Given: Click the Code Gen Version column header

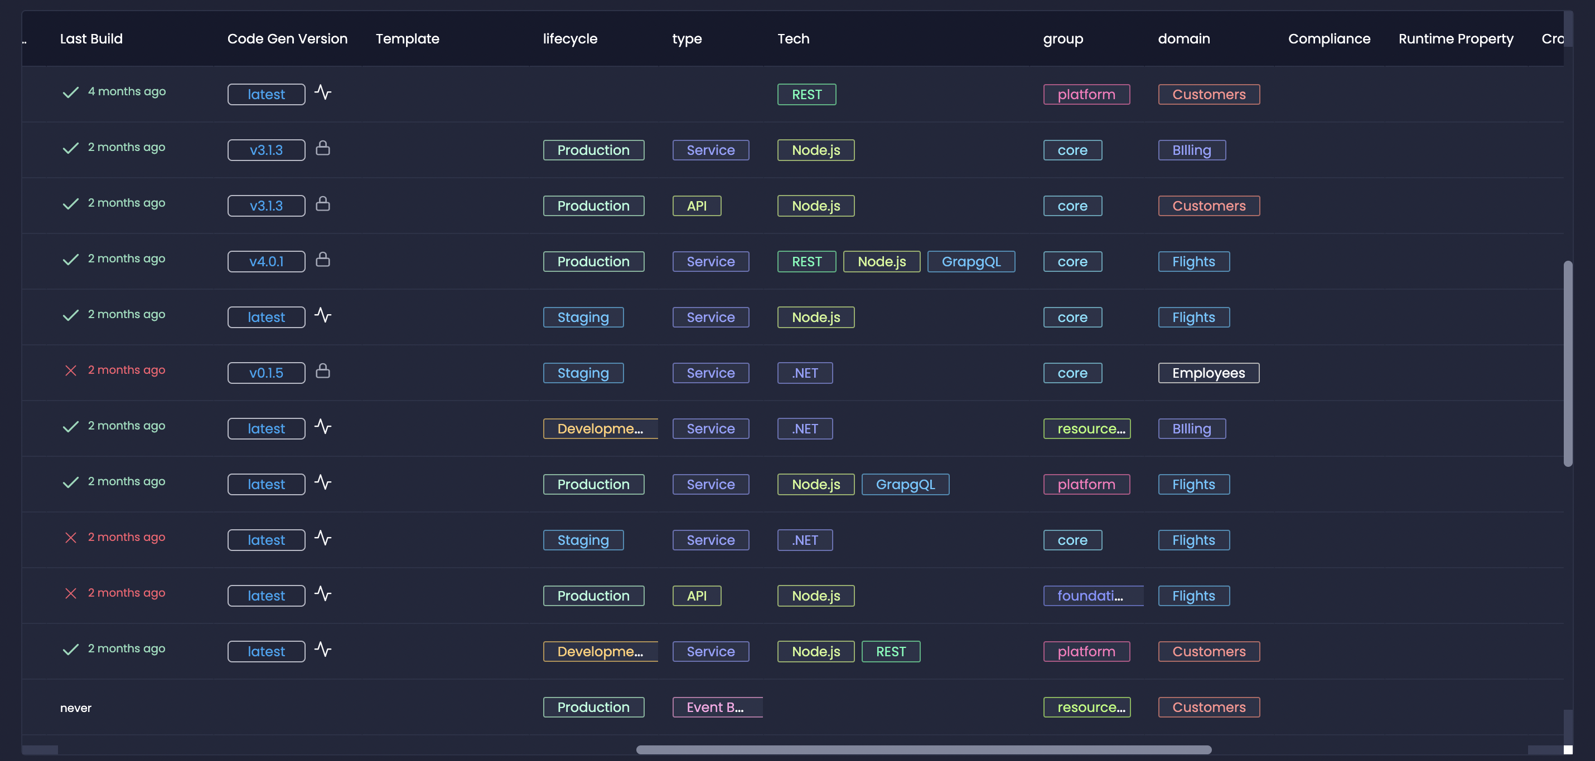Looking at the screenshot, I should [287, 39].
